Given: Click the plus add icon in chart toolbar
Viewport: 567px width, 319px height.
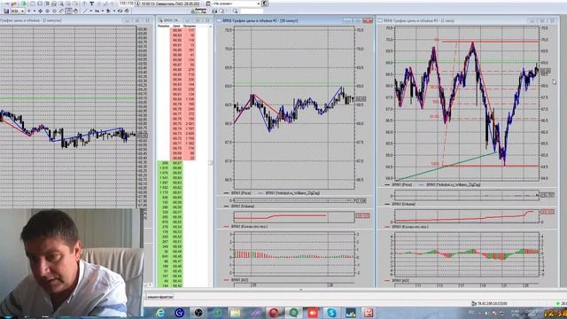Looking at the screenshot, I should 29,11.
